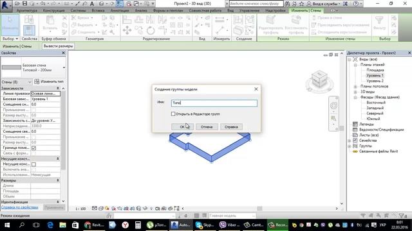This screenshot has width=412, height=231.
Task: Click the binoculars search icon
Action: [287, 4]
